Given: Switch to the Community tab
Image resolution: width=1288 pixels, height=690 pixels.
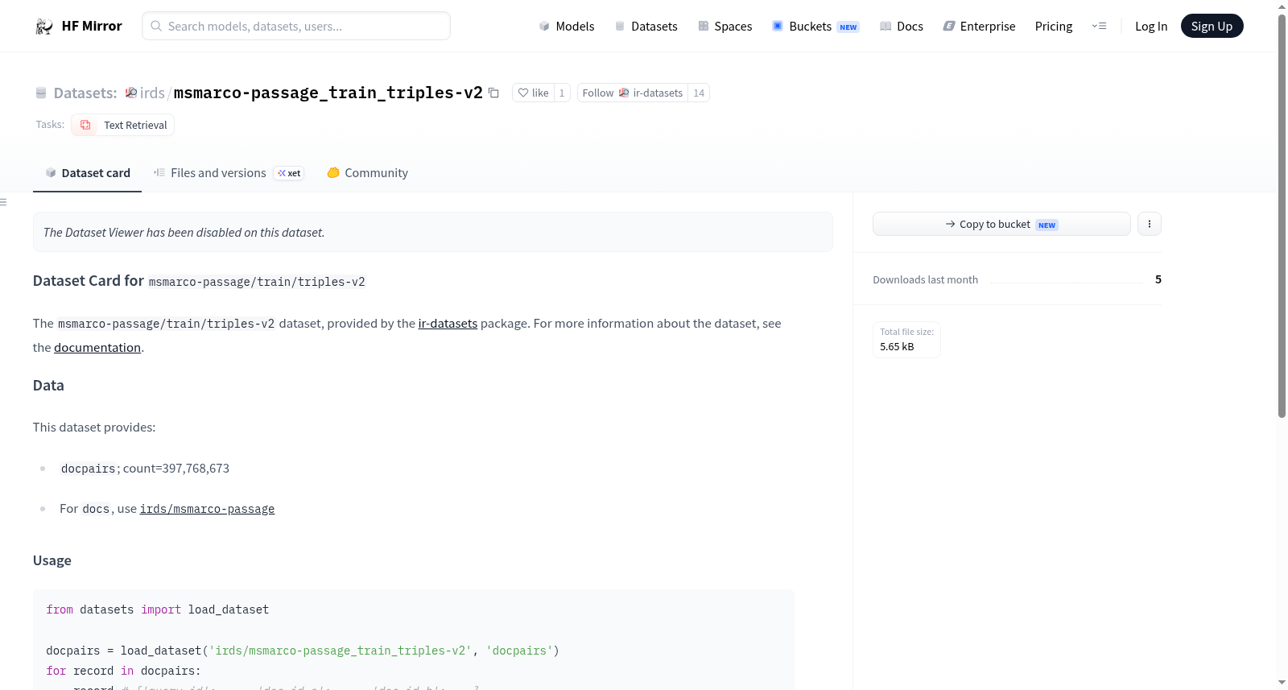Looking at the screenshot, I should pos(367,173).
